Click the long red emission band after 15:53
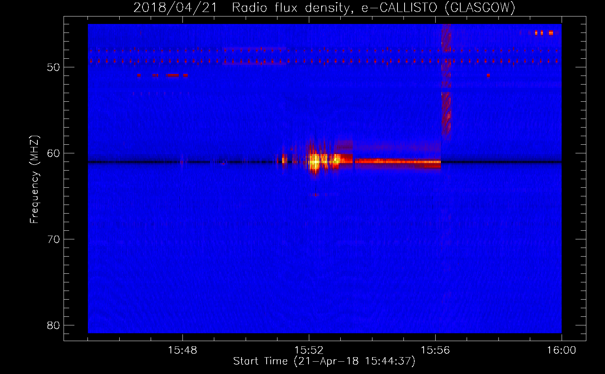The image size is (605, 374). pos(398,162)
